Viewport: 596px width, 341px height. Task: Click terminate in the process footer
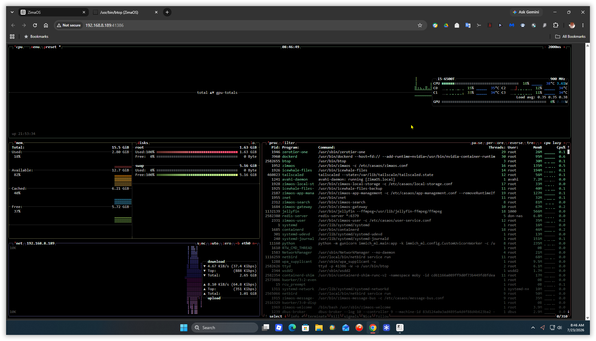[x=317, y=316]
